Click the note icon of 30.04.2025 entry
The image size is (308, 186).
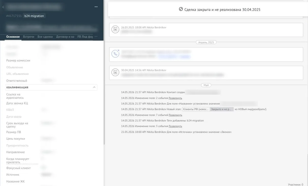(x=115, y=72)
